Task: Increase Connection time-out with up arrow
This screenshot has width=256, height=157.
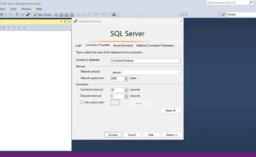Action: click(x=126, y=89)
